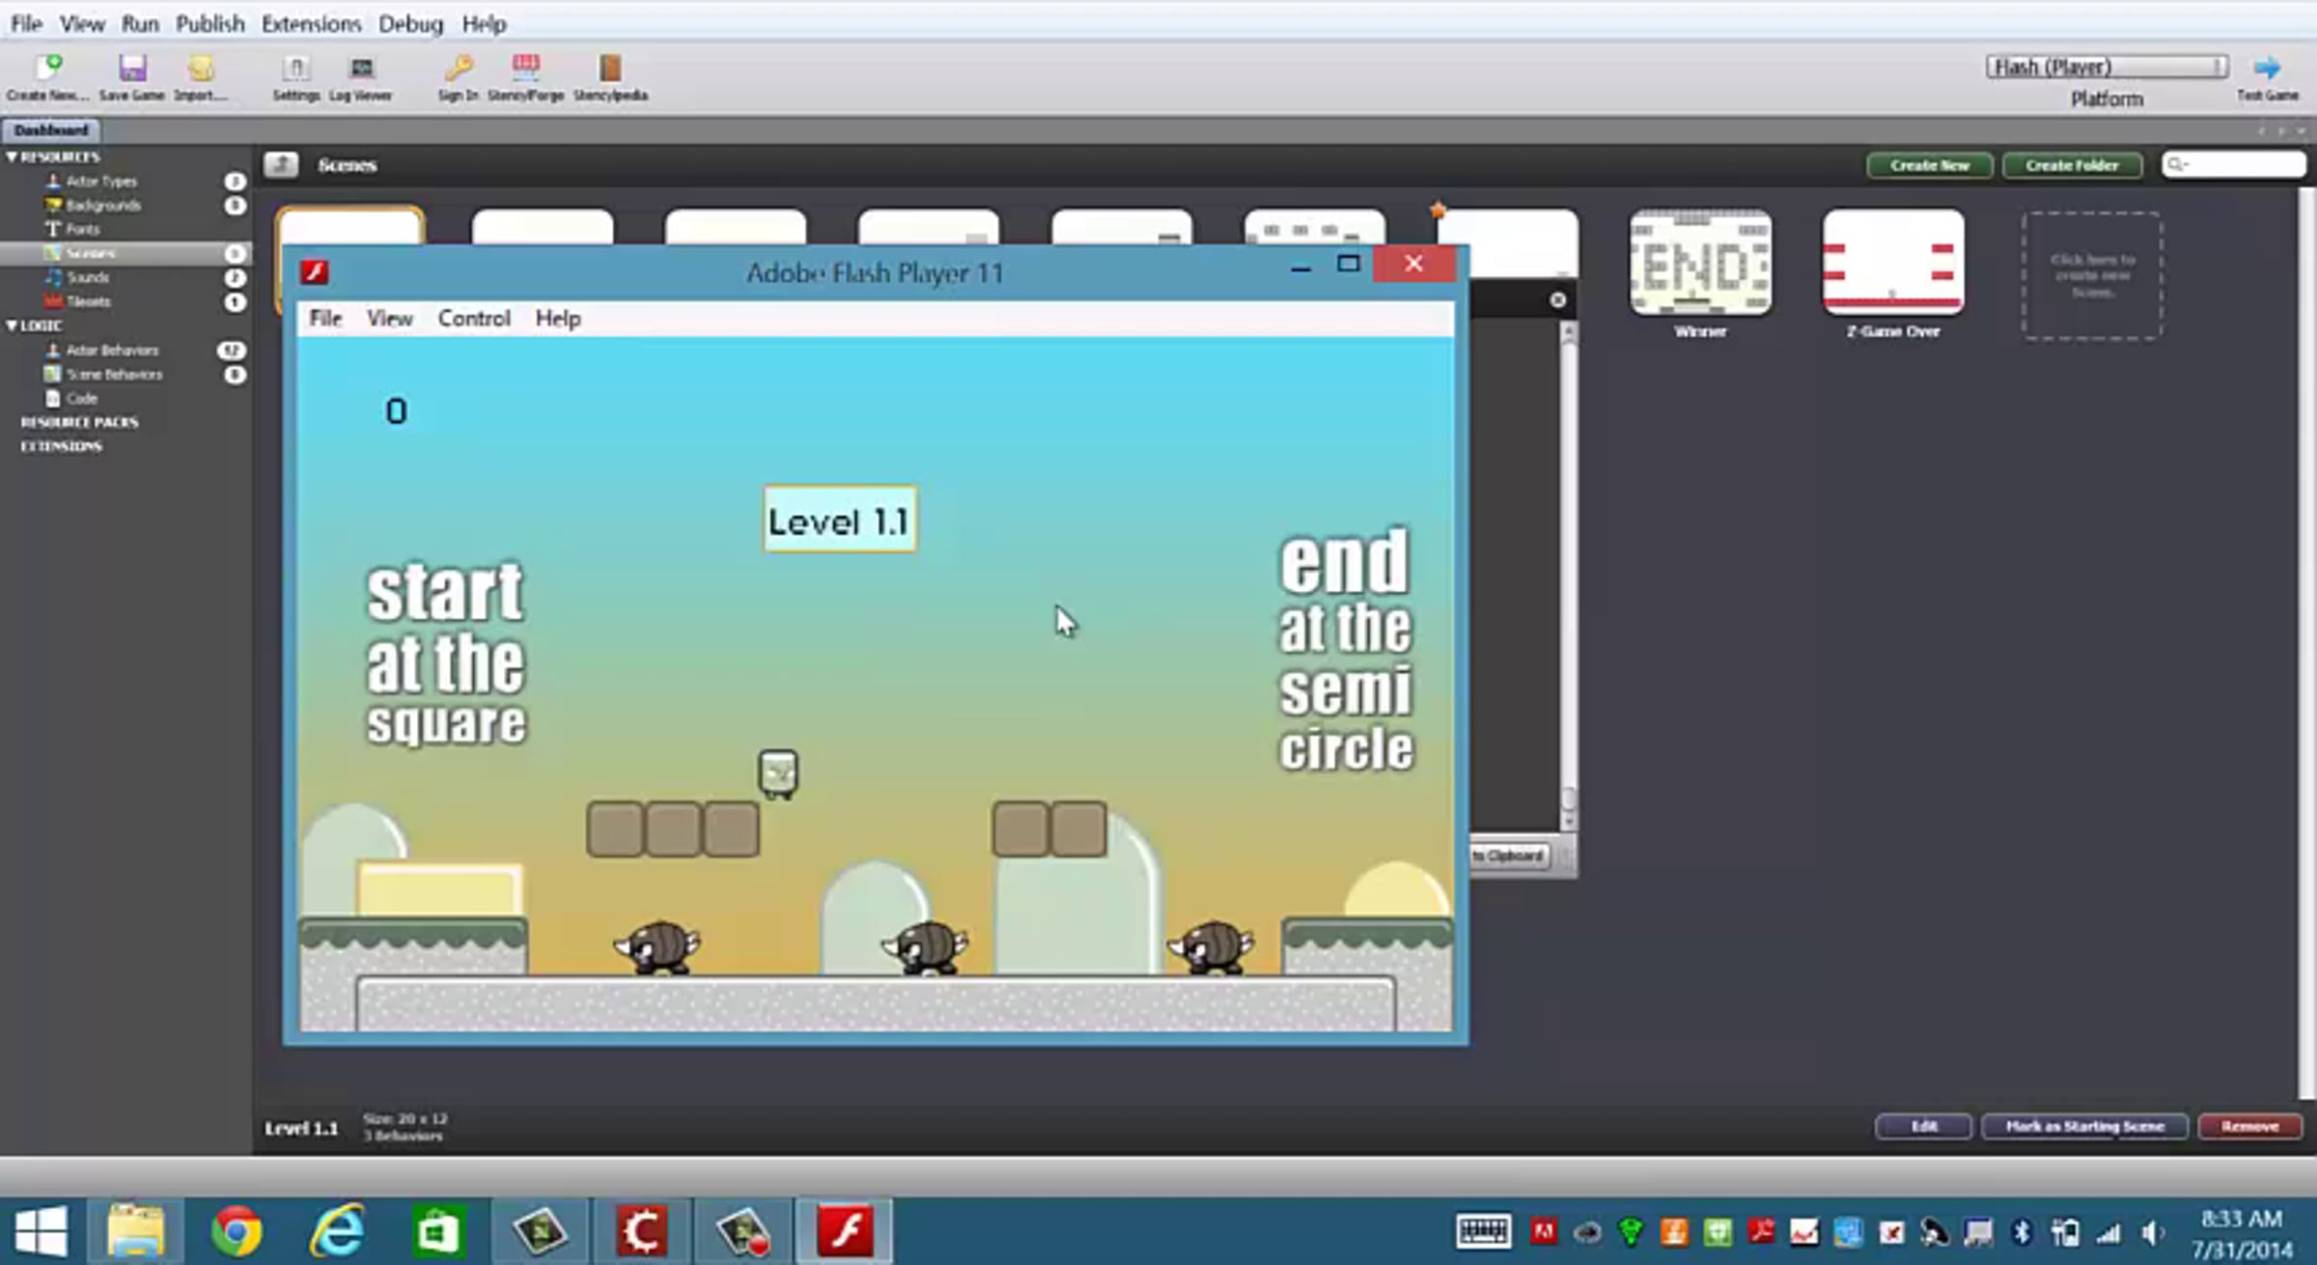The height and width of the screenshot is (1265, 2317).
Task: Open Code under Logic
Action: click(82, 399)
